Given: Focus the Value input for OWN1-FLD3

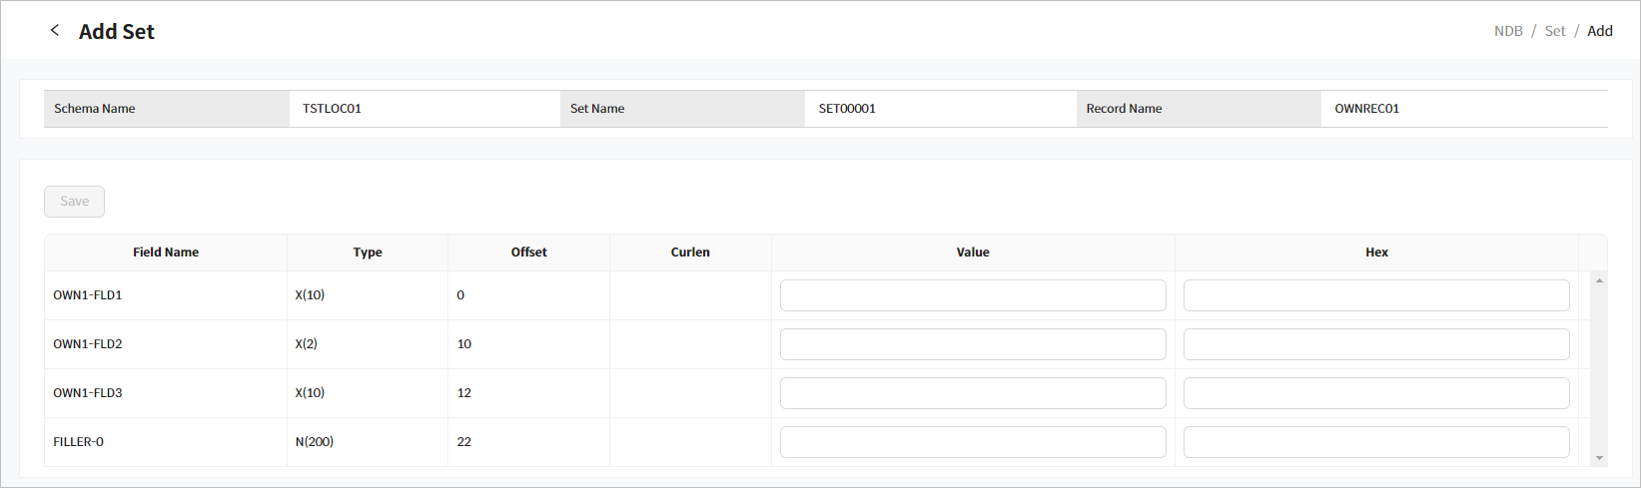Looking at the screenshot, I should tap(972, 393).
